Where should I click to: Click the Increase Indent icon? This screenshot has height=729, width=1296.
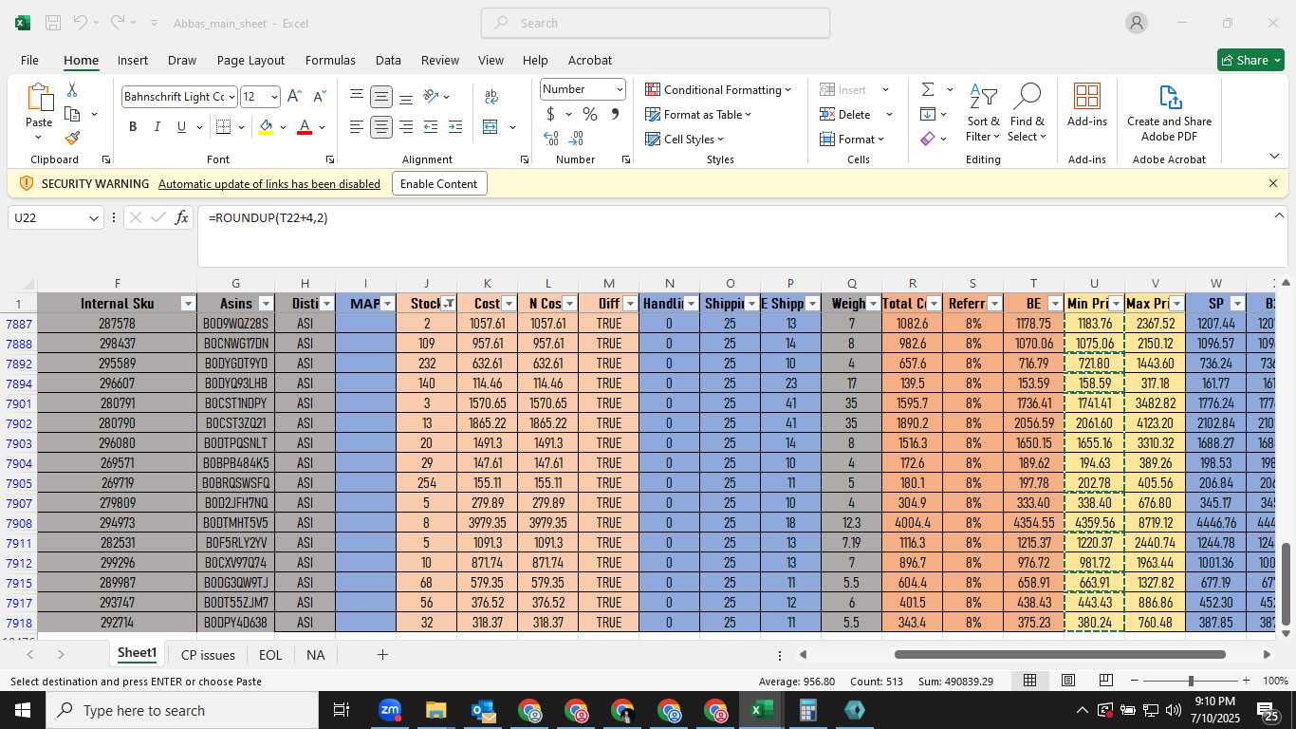(x=455, y=127)
